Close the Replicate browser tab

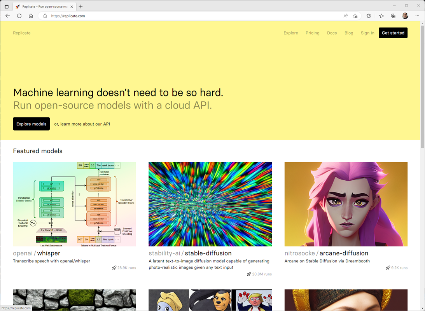72,7
